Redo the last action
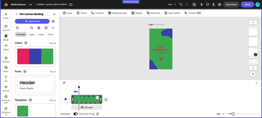The width and height of the screenshot is (262, 118). 187,5
